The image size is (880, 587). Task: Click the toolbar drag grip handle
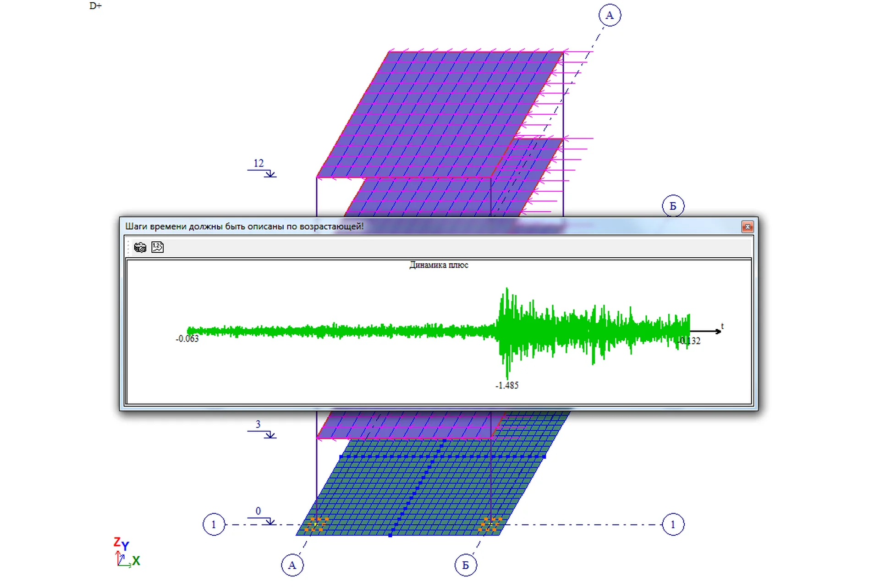[129, 248]
